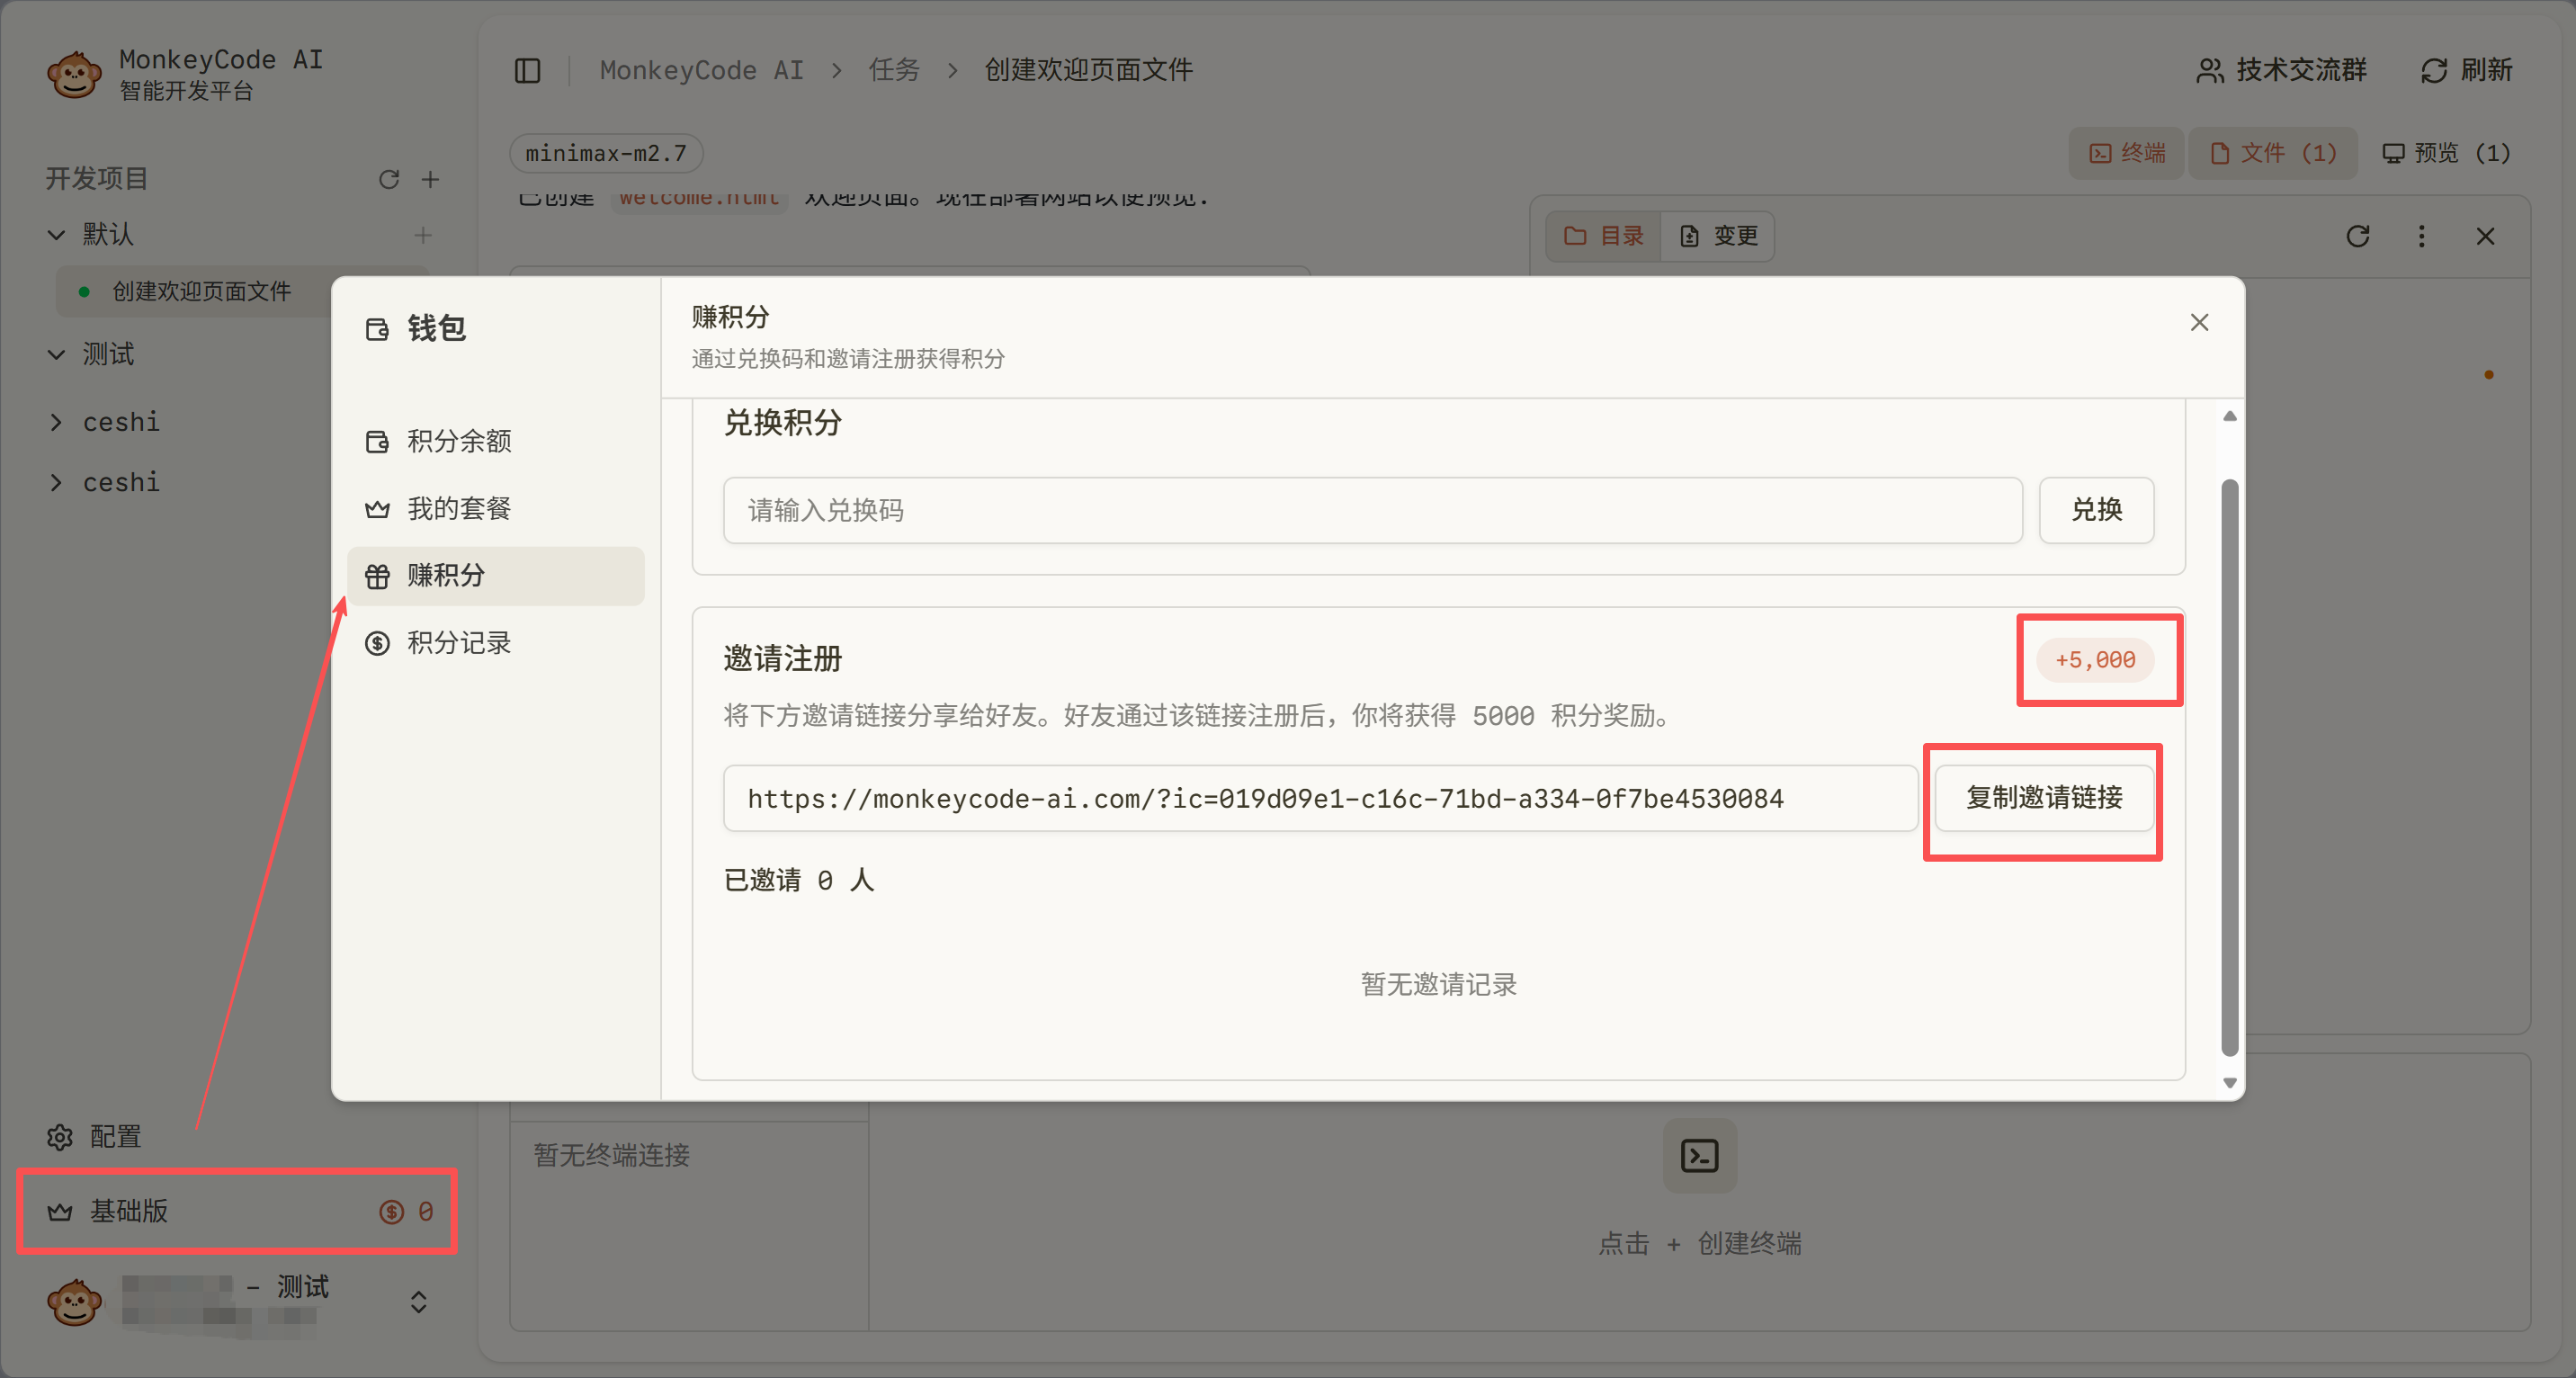
Task: Add a new development project with plus icon
Action: coord(430,179)
